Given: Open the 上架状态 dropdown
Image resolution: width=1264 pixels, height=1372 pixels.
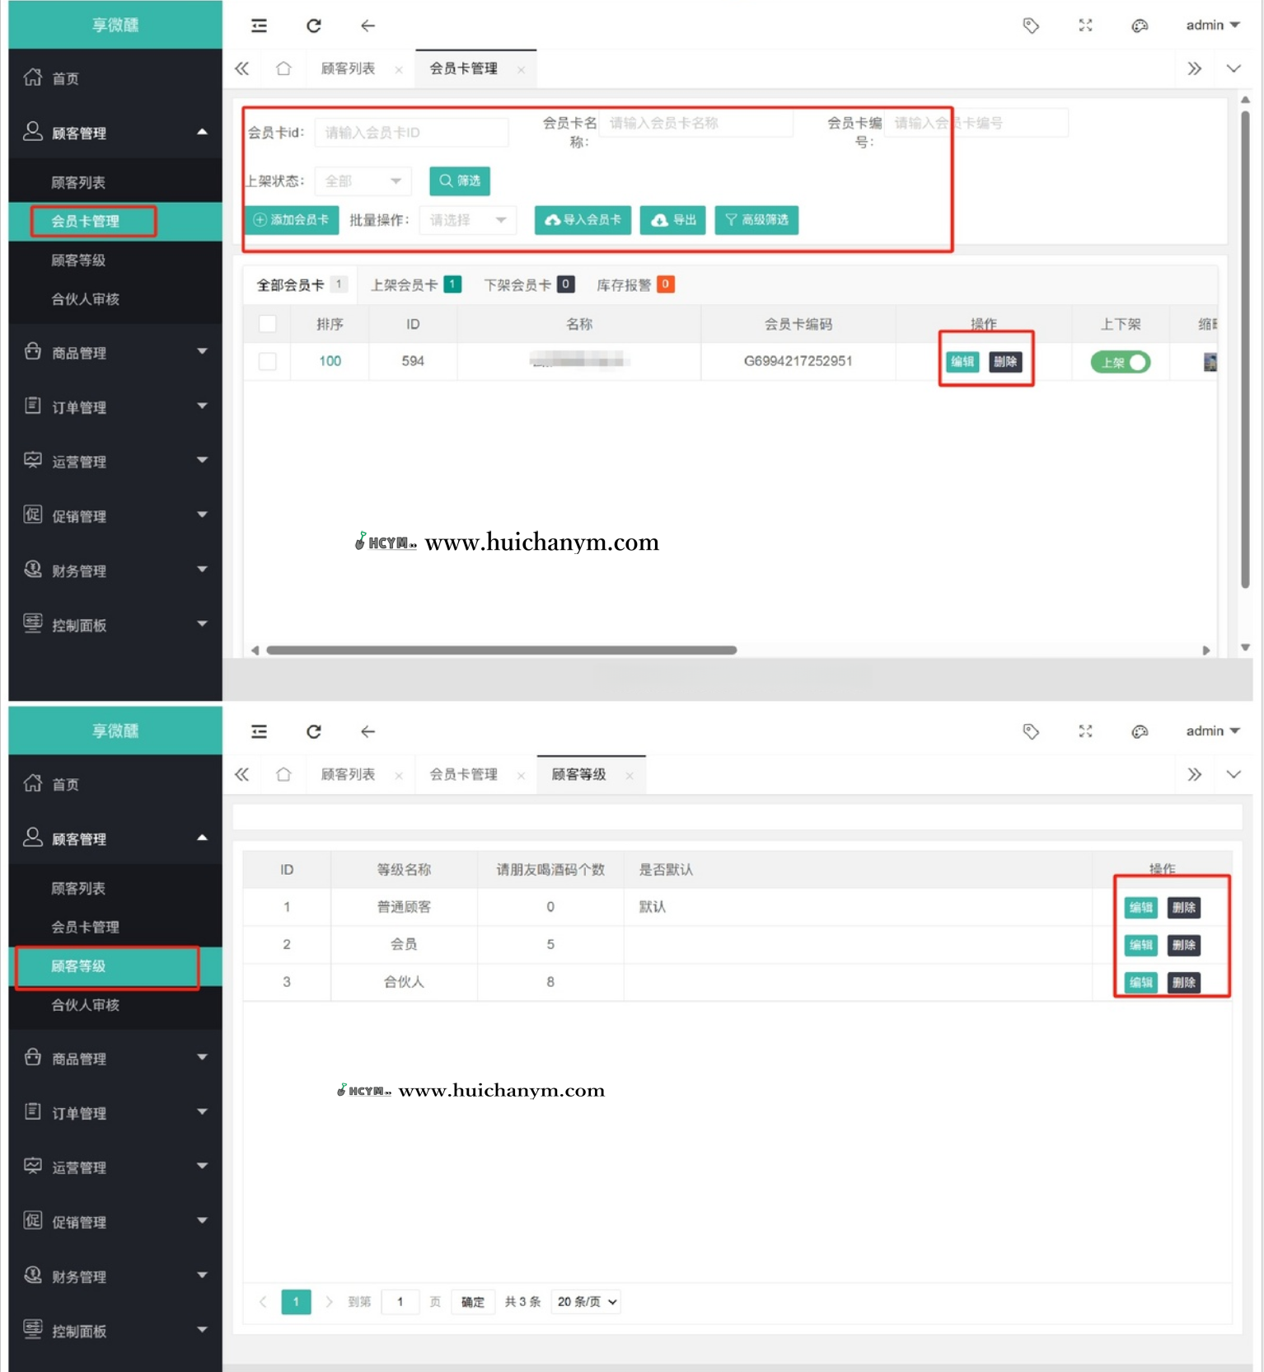Looking at the screenshot, I should point(363,181).
